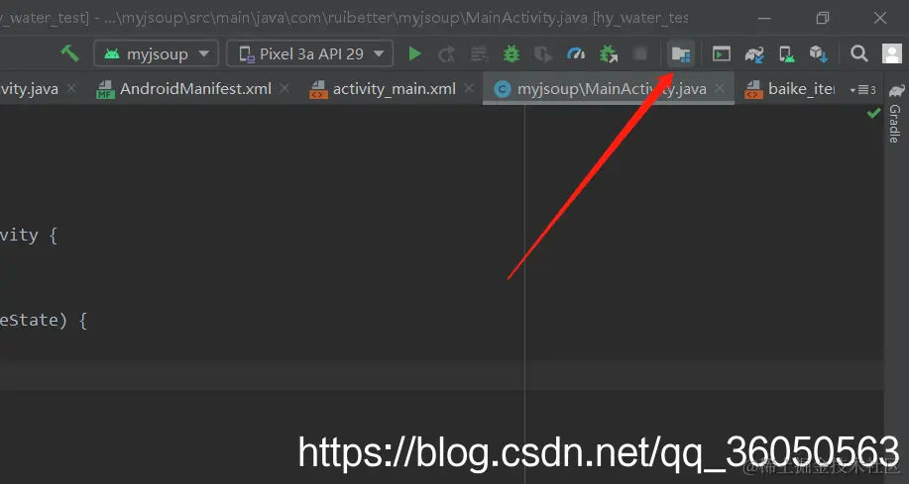The width and height of the screenshot is (909, 484).
Task: Open the Pixel 3a API 29 device dropdown
Action: coord(309,53)
